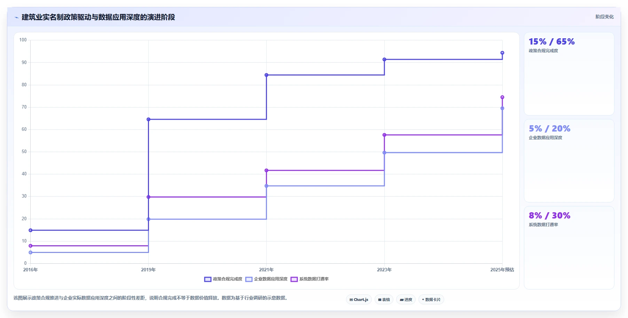The width and height of the screenshot is (628, 318).
Task: Click the 2021年 企业数据应用深度 point at 35
Action: coord(266,186)
